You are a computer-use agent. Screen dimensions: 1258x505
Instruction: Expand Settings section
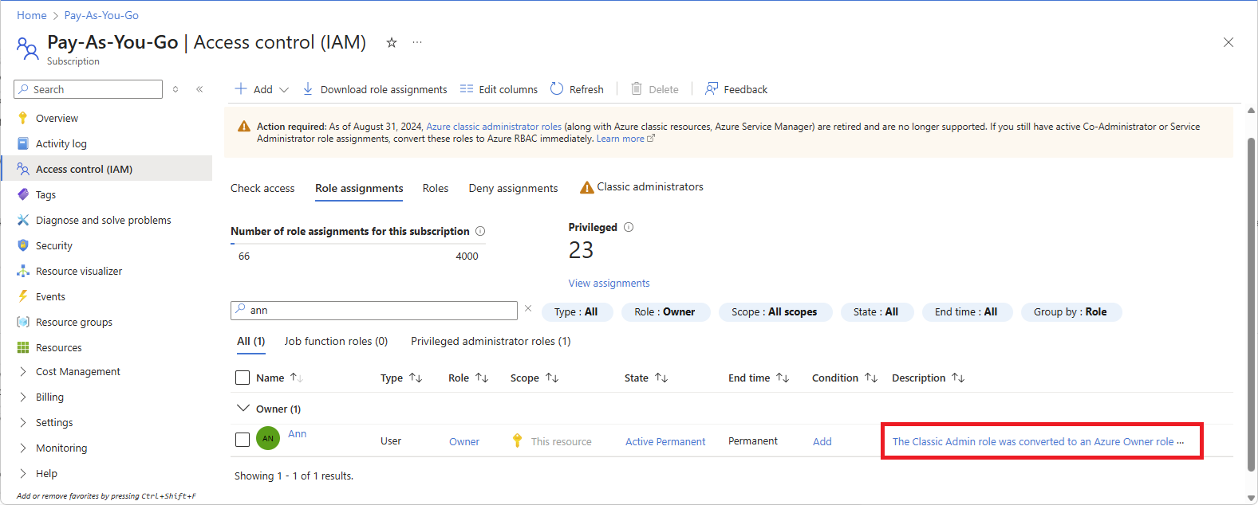(54, 422)
